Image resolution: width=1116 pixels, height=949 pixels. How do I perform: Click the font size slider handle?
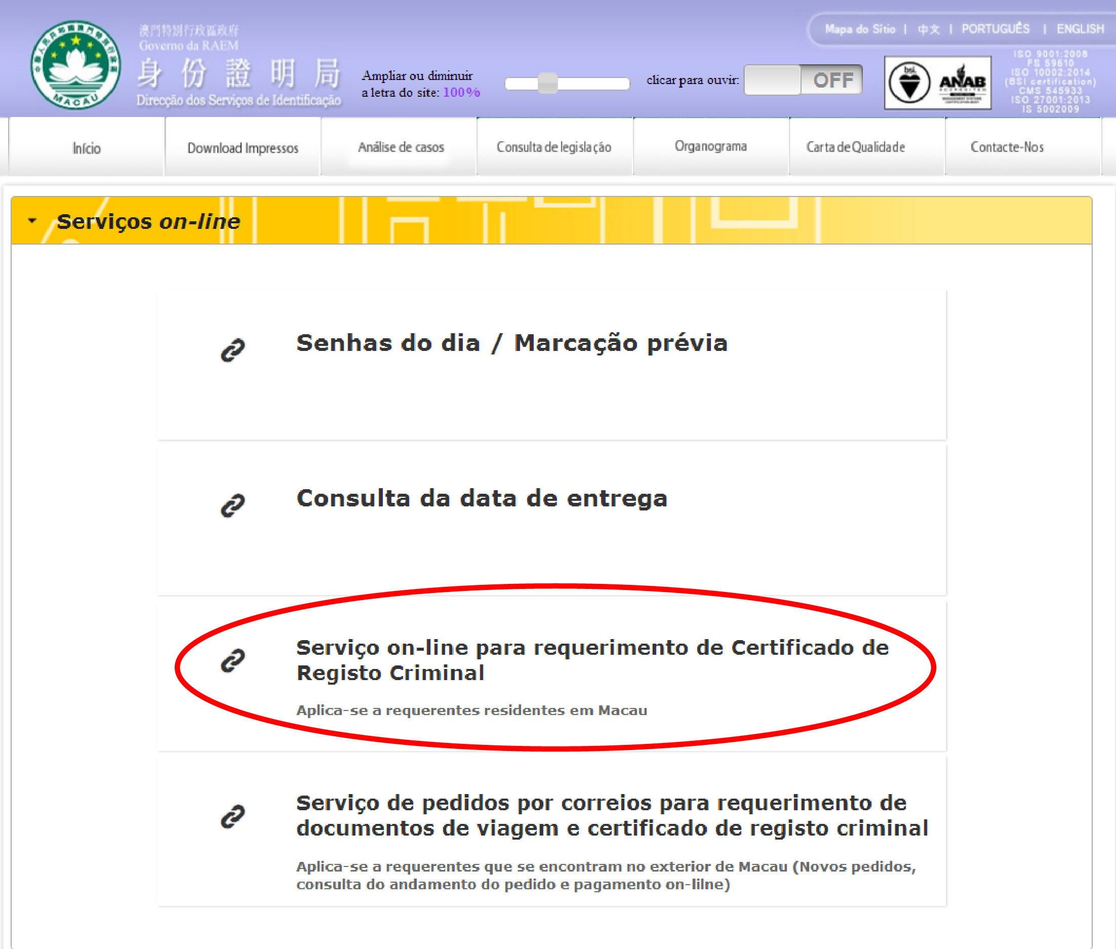tap(547, 83)
